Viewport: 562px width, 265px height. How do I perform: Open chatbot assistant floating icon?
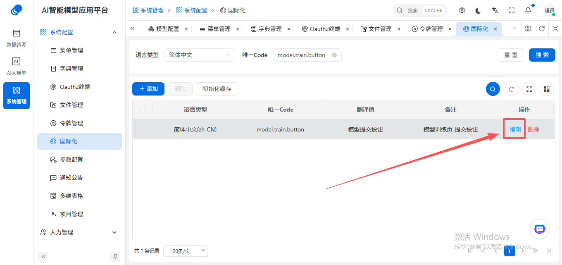coord(540,229)
